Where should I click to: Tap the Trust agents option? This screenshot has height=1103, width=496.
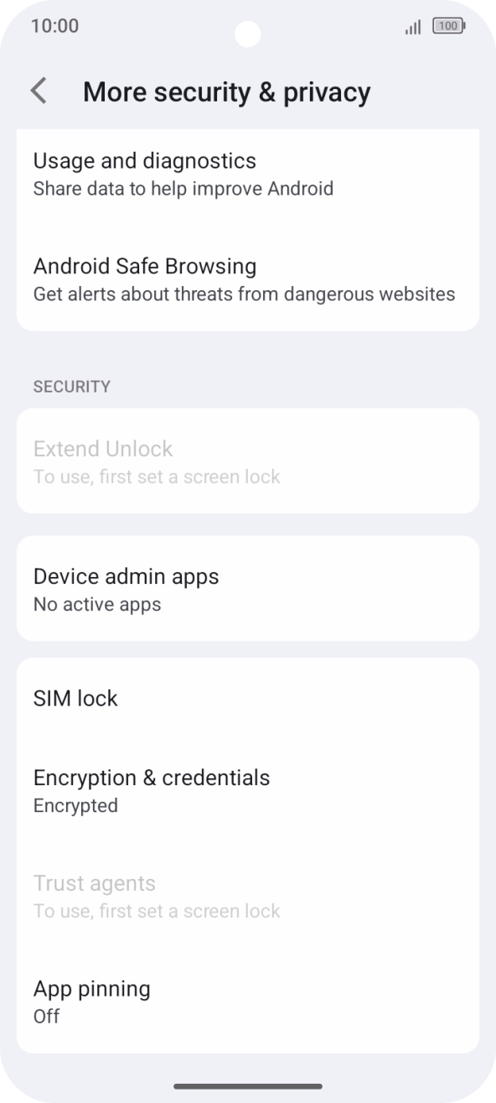click(95, 884)
